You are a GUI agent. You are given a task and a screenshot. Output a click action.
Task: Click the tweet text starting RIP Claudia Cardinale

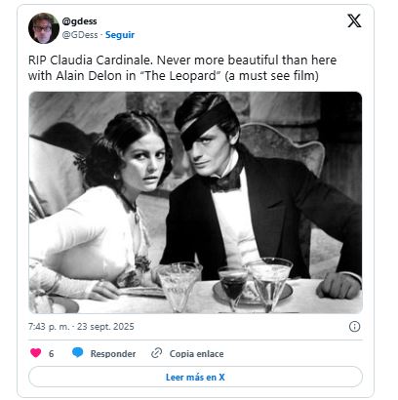click(182, 67)
